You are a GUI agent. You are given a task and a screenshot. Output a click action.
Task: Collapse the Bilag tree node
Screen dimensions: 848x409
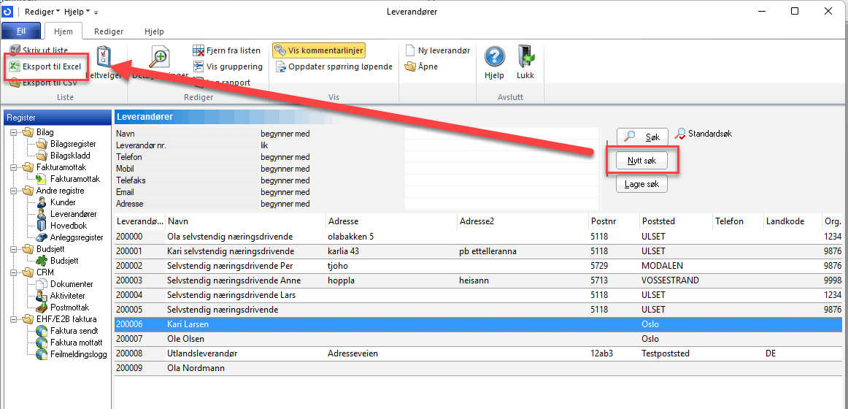click(x=15, y=132)
